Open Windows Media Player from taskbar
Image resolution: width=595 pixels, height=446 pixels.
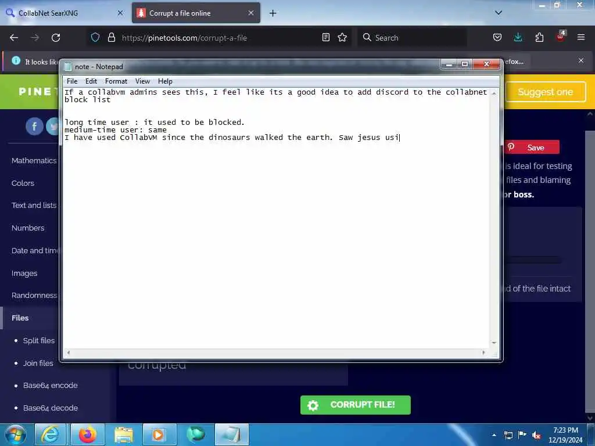[x=159, y=434]
